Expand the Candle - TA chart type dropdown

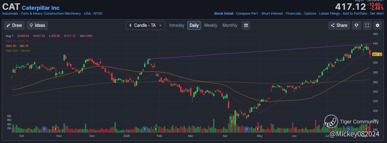145,25
